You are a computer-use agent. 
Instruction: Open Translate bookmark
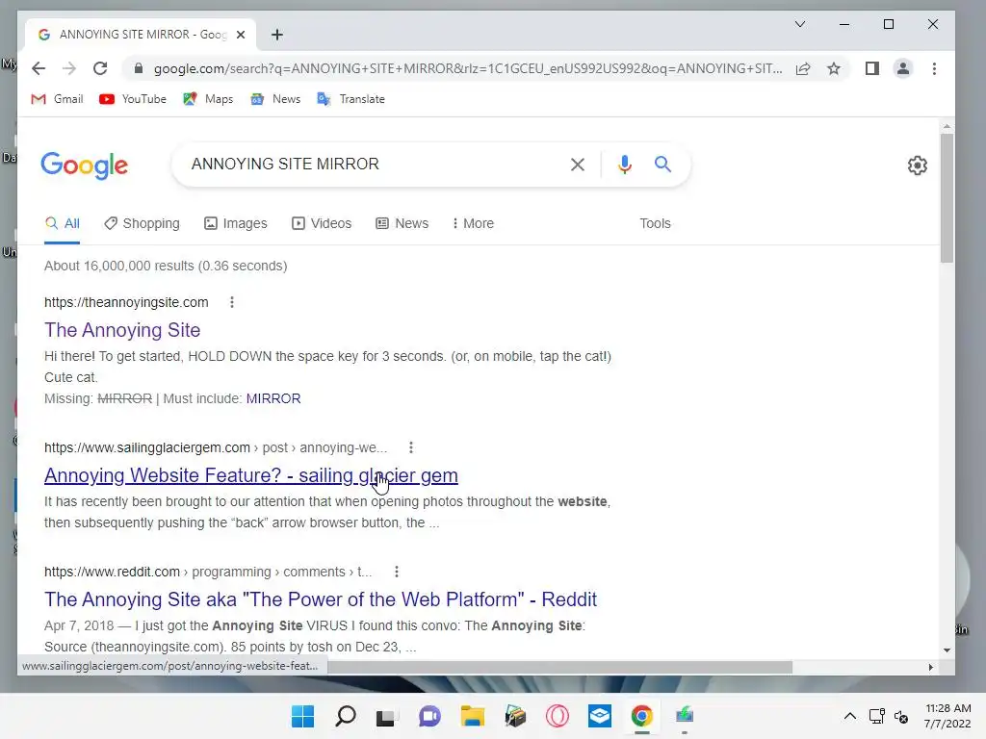(x=350, y=99)
